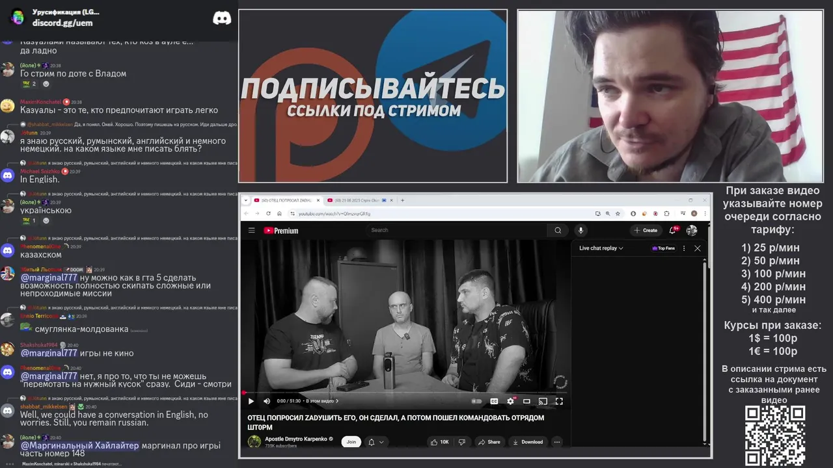The height and width of the screenshot is (468, 833).
Task: Open a new browser tab with plus
Action: tap(402, 200)
